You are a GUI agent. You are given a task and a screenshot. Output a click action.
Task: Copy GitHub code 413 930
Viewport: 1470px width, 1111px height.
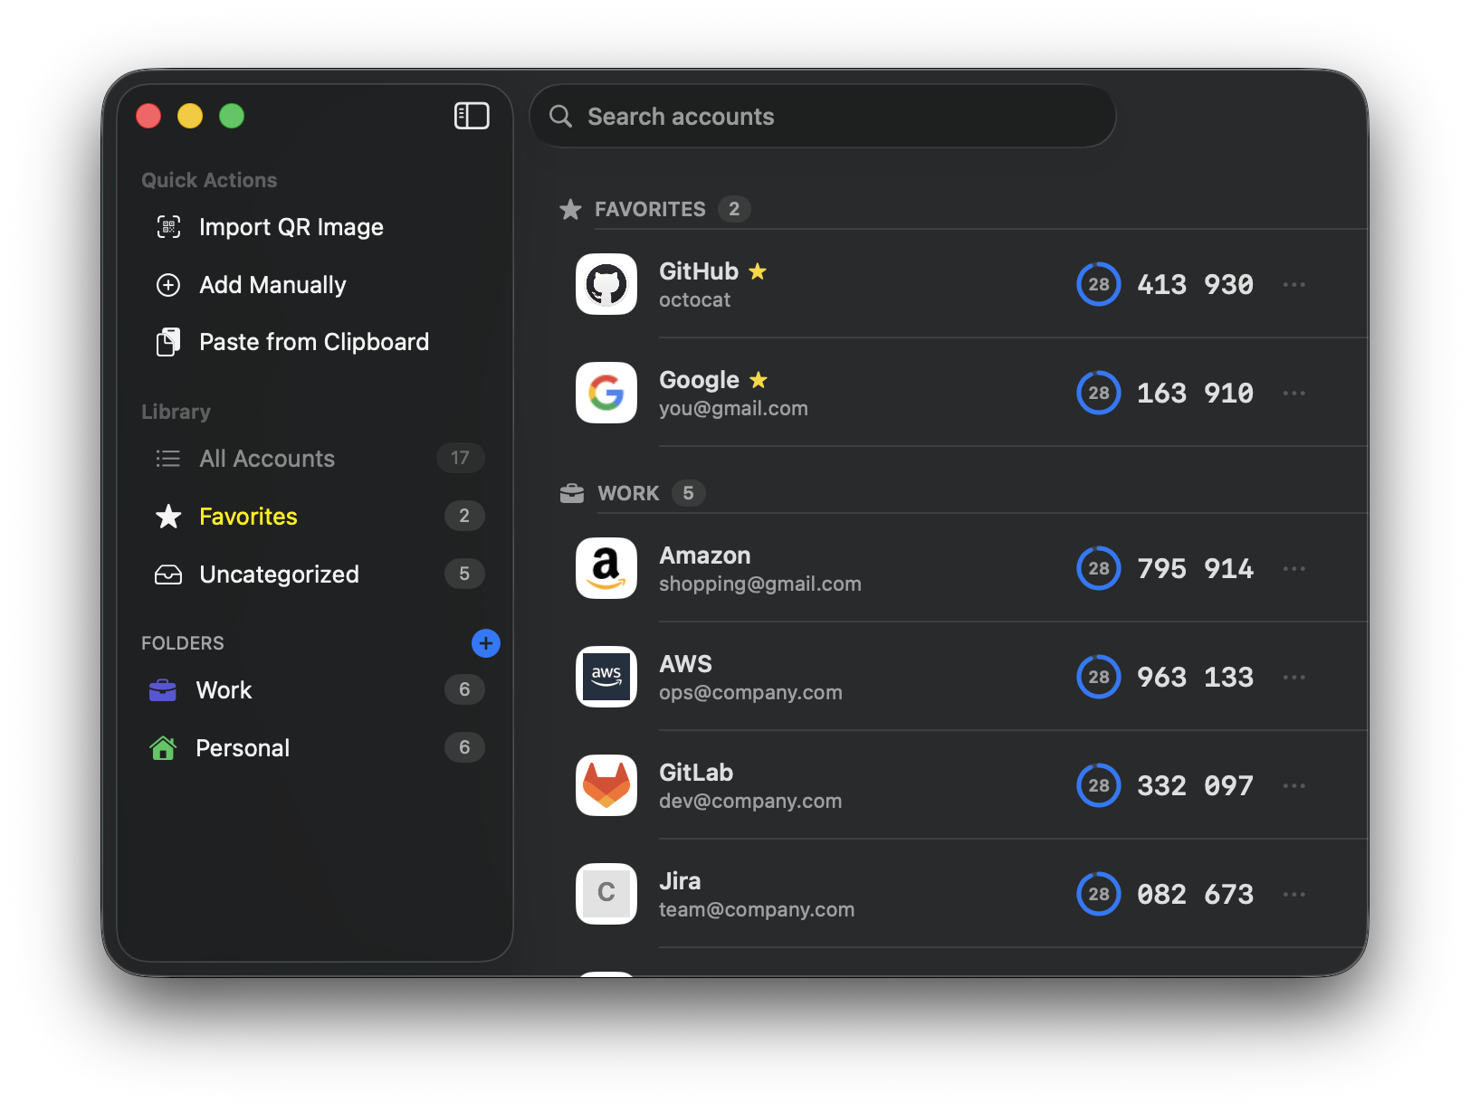(1195, 284)
